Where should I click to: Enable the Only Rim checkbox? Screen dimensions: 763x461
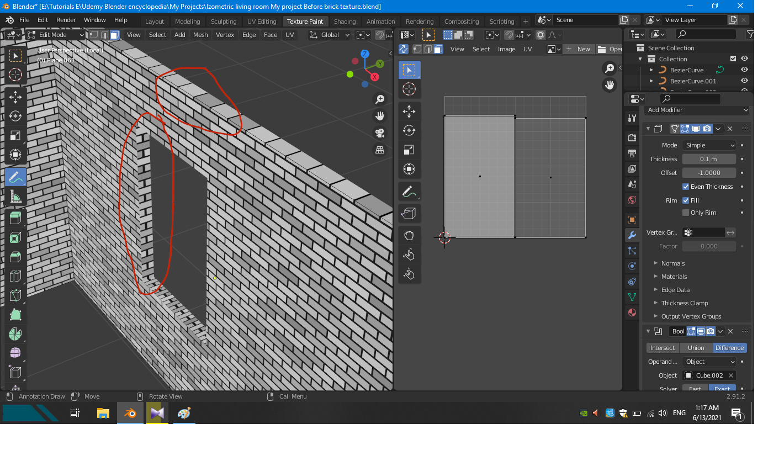686,213
